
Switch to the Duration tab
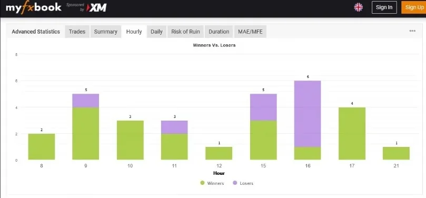219,32
